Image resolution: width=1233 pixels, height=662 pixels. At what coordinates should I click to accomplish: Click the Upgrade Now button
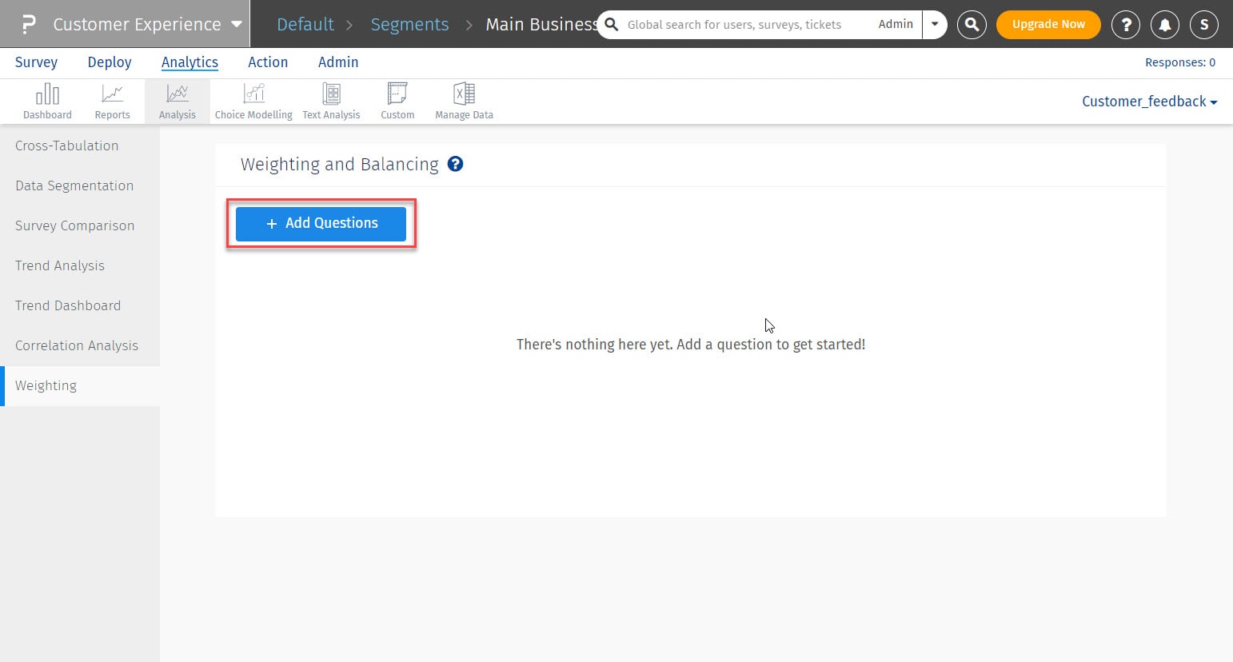[1048, 25]
